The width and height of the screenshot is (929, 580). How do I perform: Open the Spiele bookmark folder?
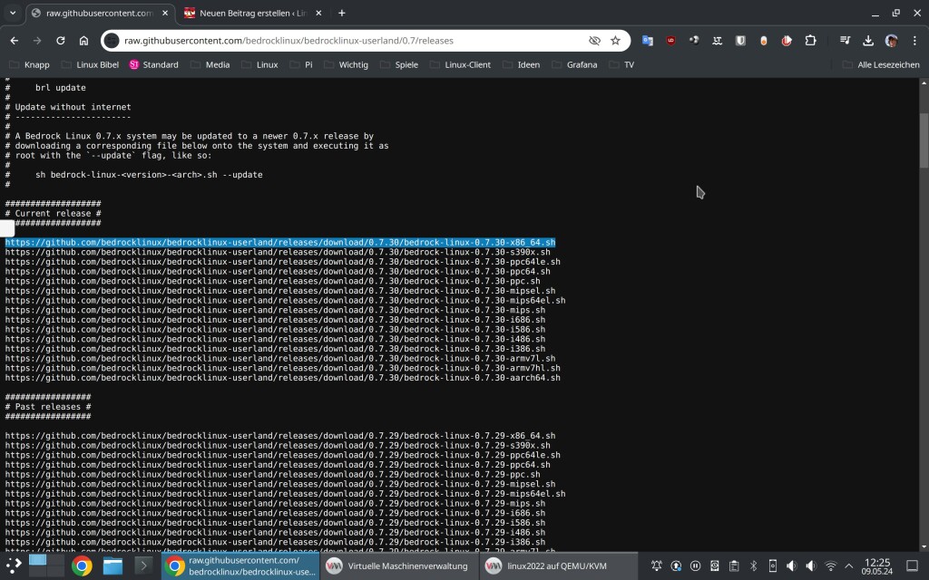click(399, 64)
